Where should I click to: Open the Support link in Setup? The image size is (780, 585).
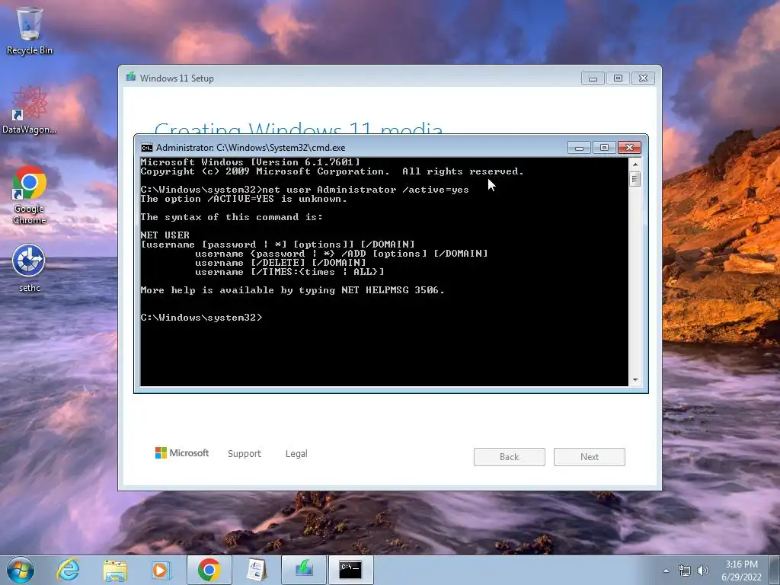click(x=245, y=454)
